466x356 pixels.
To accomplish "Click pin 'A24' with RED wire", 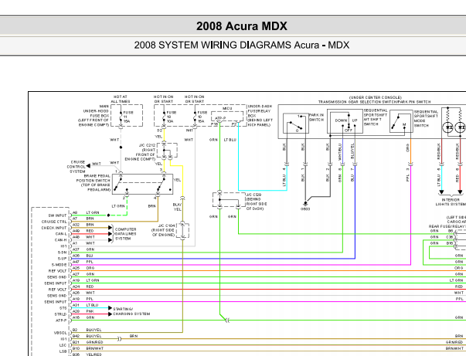I will point(76,286).
